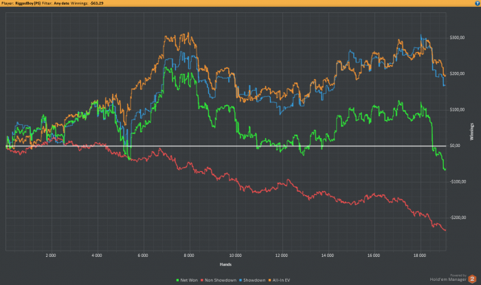Viewport: 481px width, 285px height.
Task: Click the -$100,00 winnings axis label
Action: (x=458, y=182)
